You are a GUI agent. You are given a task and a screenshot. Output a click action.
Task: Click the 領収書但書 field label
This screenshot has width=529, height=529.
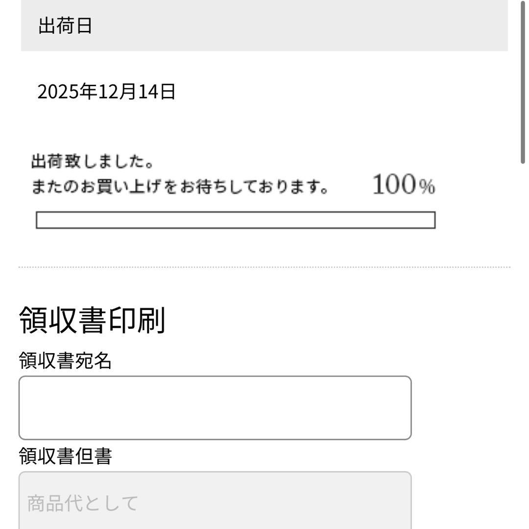coord(65,457)
